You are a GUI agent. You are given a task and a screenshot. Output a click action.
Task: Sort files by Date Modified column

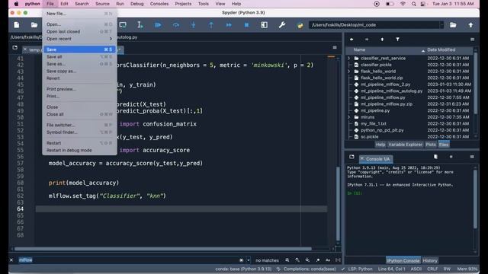[449, 50]
